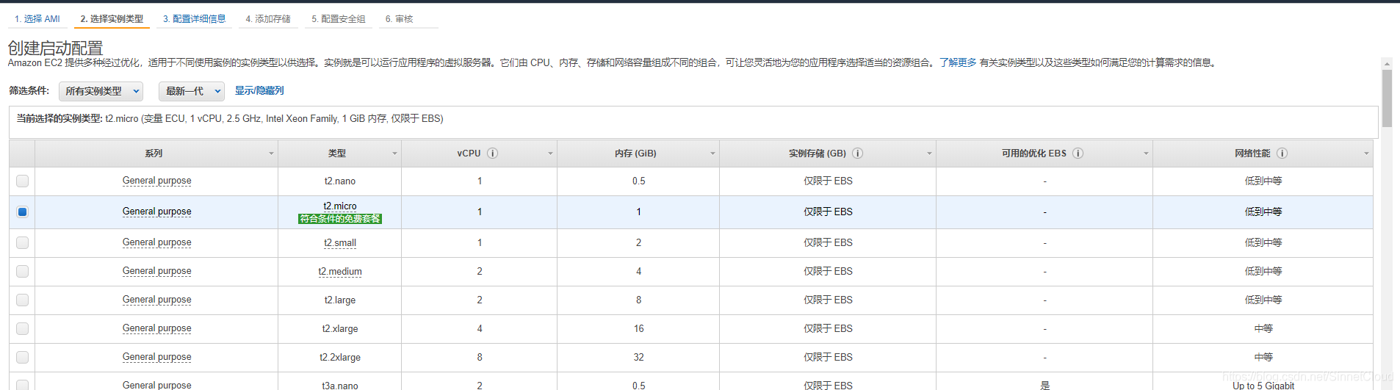Open sort menu arrow for vCPU column
Image resolution: width=1400 pixels, height=390 pixels.
coord(550,154)
